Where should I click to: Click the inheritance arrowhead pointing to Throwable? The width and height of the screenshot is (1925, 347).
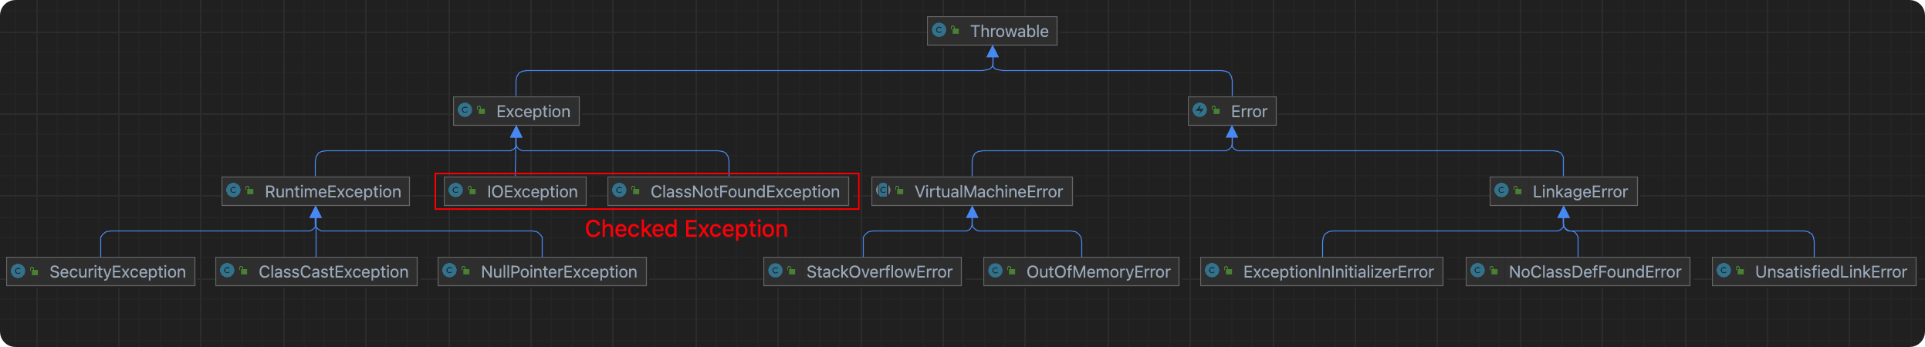point(993,52)
